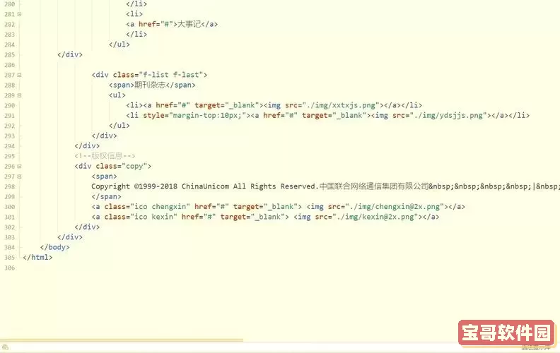Click the 期刊杂志 span text on line 238
The width and height of the screenshot is (560, 353).
point(150,85)
